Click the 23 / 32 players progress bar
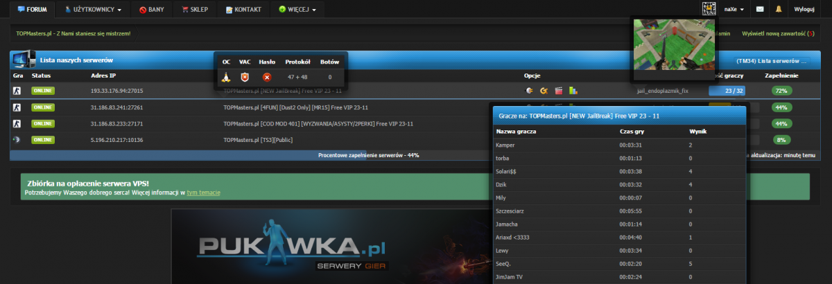This screenshot has height=284, width=832. tap(727, 90)
